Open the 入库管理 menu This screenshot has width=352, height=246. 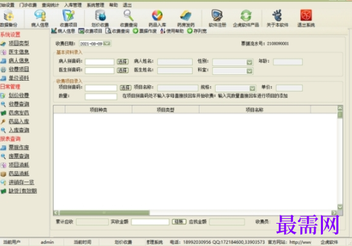pyautogui.click(x=73, y=5)
